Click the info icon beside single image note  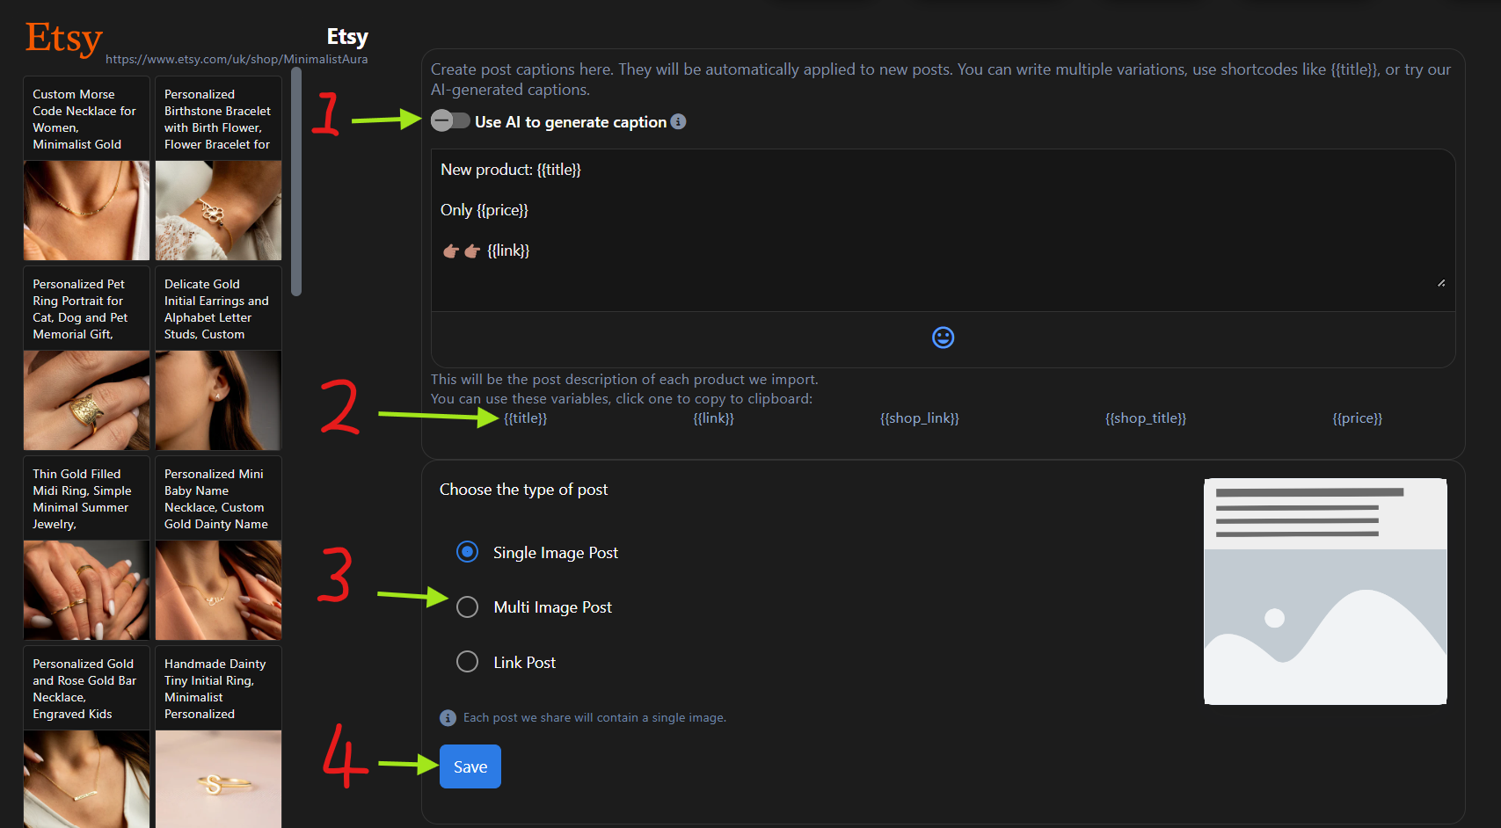click(x=448, y=718)
